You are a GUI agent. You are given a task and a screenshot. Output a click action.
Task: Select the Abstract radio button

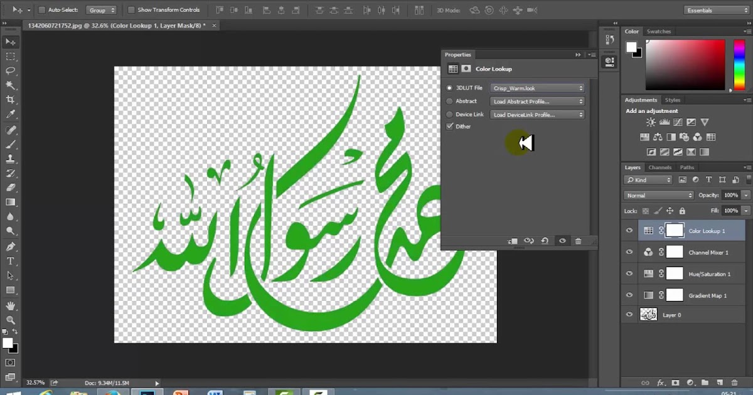(x=449, y=101)
